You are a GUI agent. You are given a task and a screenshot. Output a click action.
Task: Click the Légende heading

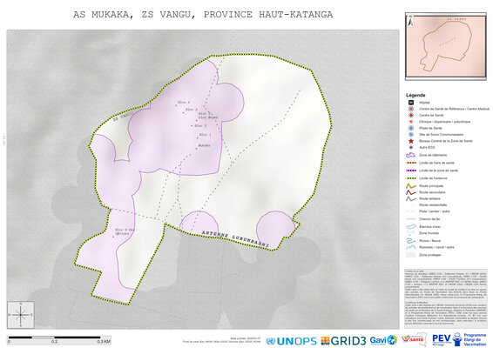coord(415,95)
